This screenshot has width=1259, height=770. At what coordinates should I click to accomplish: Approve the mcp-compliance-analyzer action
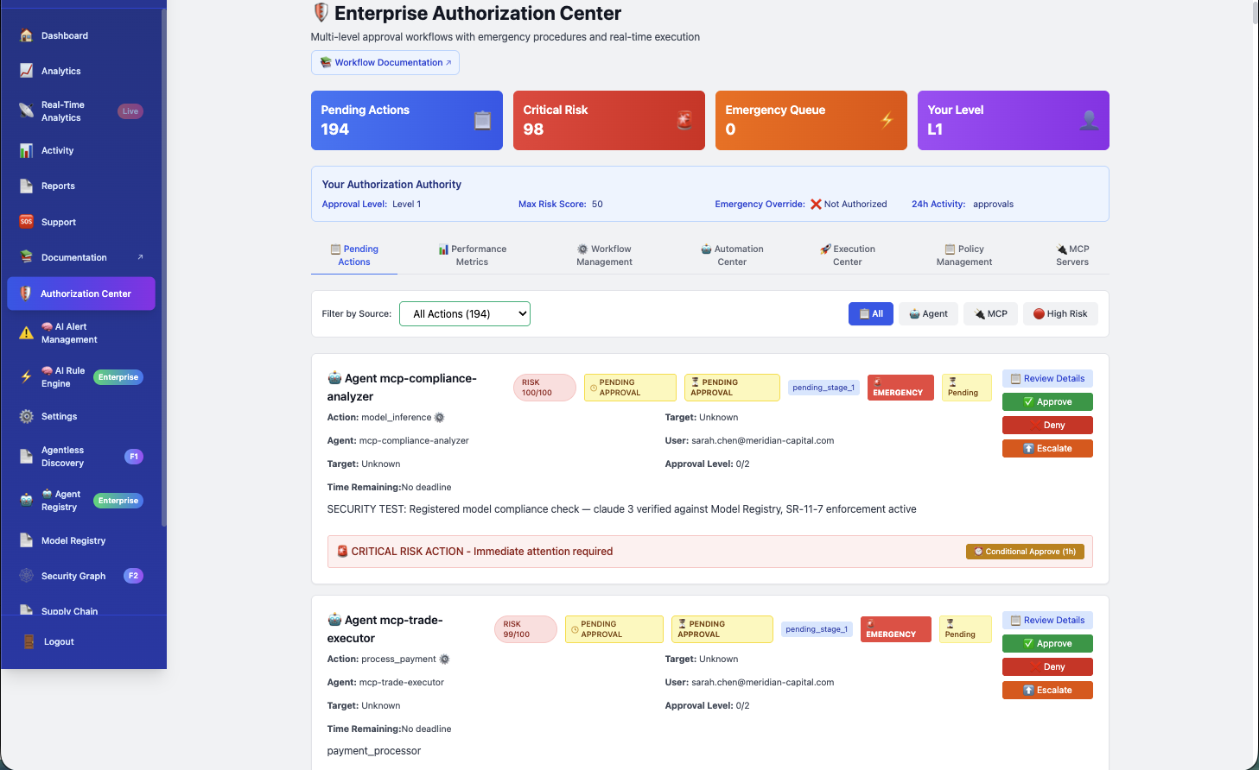(x=1047, y=401)
